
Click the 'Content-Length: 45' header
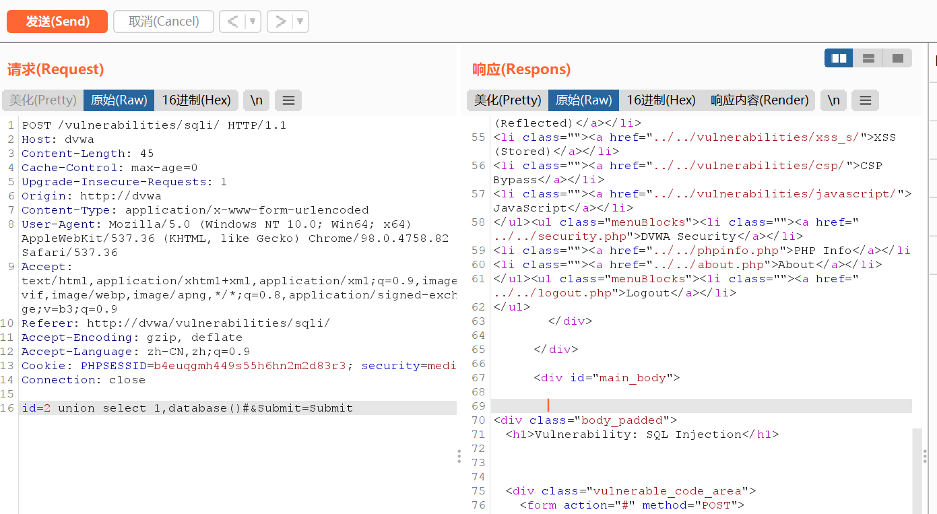tap(88, 154)
